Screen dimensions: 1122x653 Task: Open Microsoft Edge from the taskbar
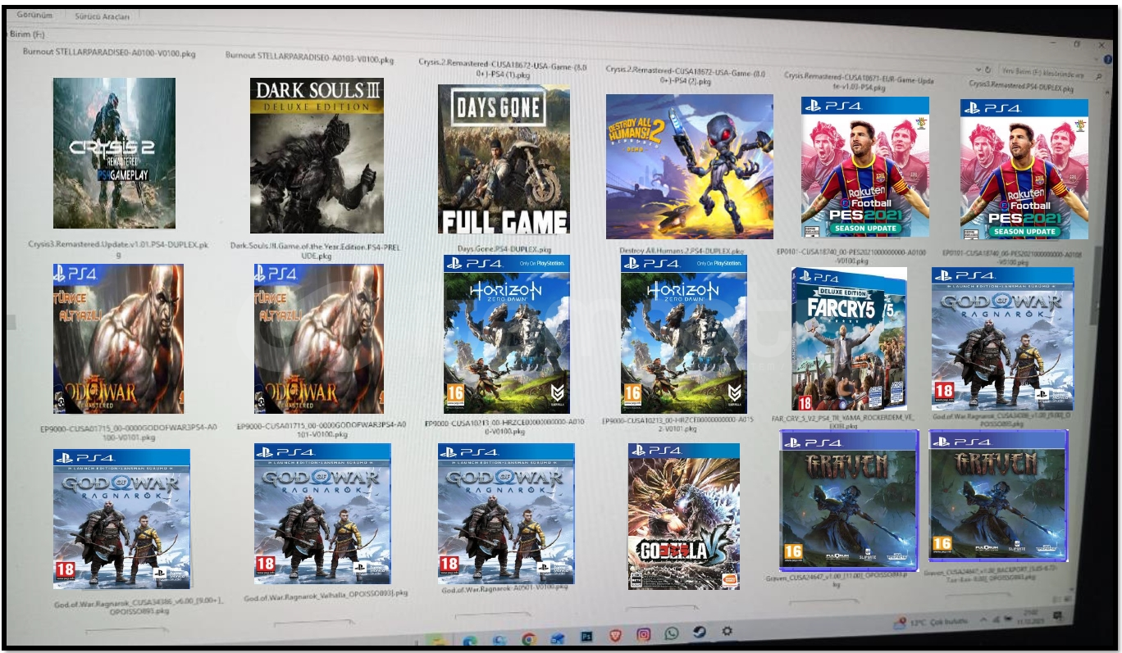470,638
